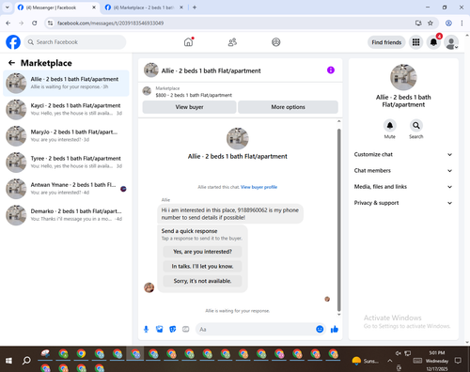Choose a sticker icon
Screen dimensions: 470x372
pos(173,329)
